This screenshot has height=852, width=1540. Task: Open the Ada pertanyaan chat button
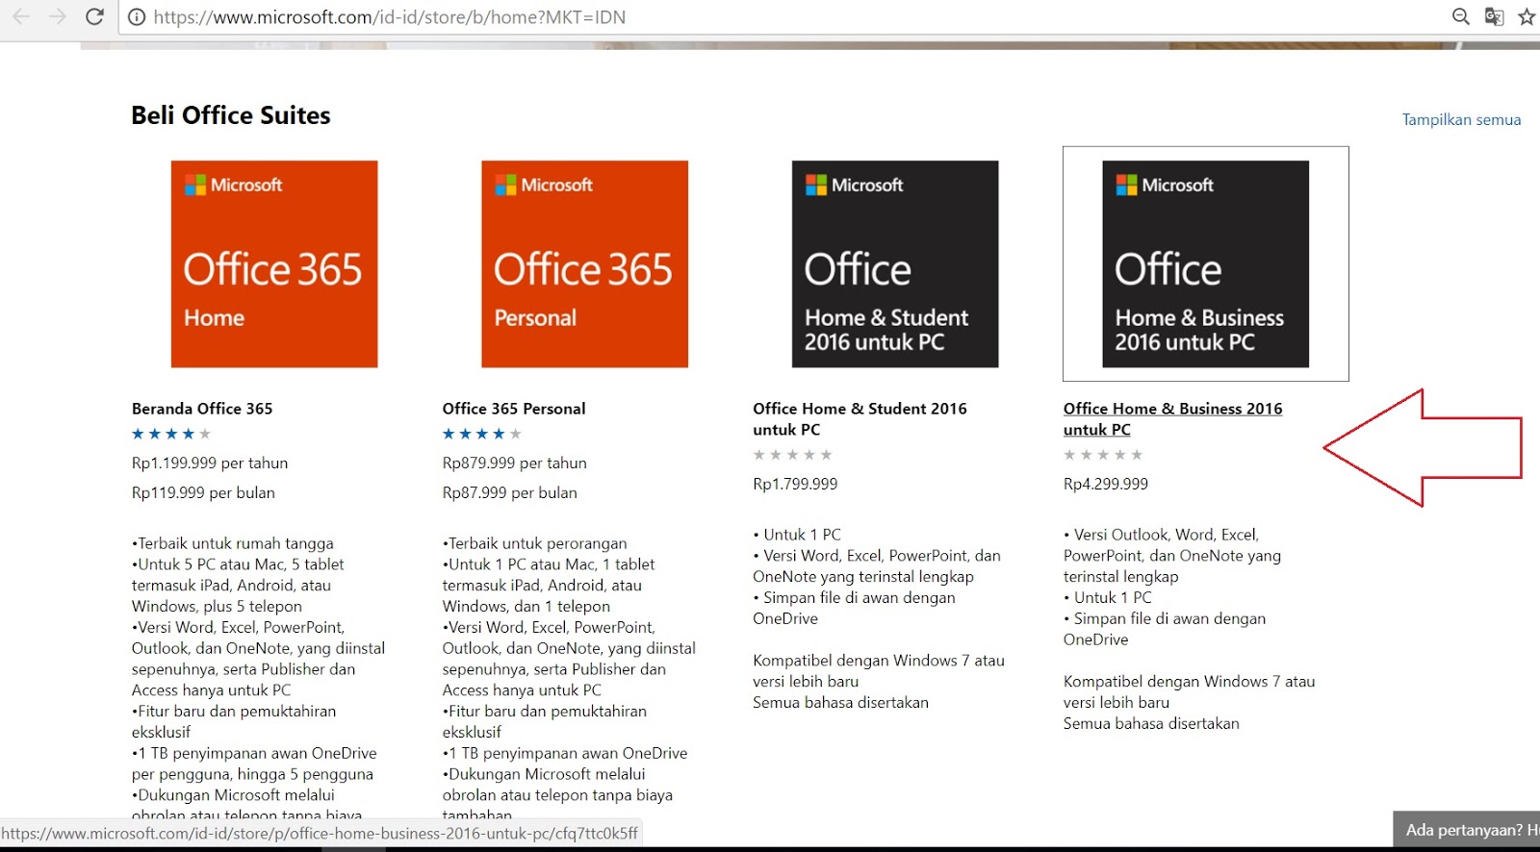(1467, 830)
